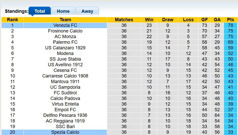Open the Empoli FC team link
This screenshot has width=238, height=135.
(x=65, y=110)
